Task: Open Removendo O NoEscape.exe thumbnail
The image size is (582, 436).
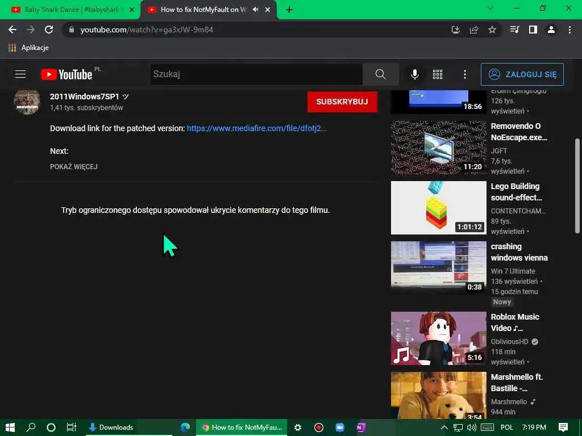Action: tap(438, 147)
